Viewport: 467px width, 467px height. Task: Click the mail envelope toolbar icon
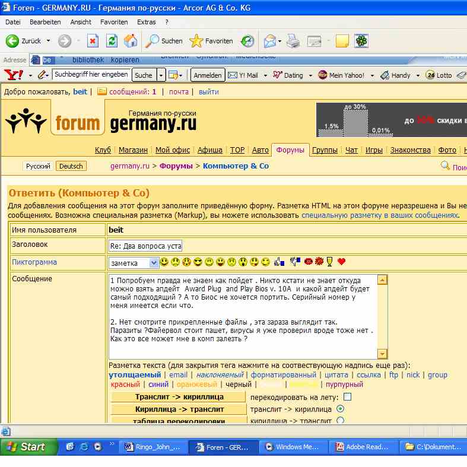click(270, 41)
